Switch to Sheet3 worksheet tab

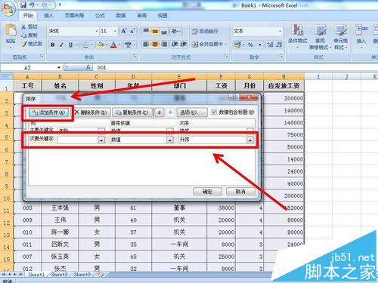click(82, 275)
